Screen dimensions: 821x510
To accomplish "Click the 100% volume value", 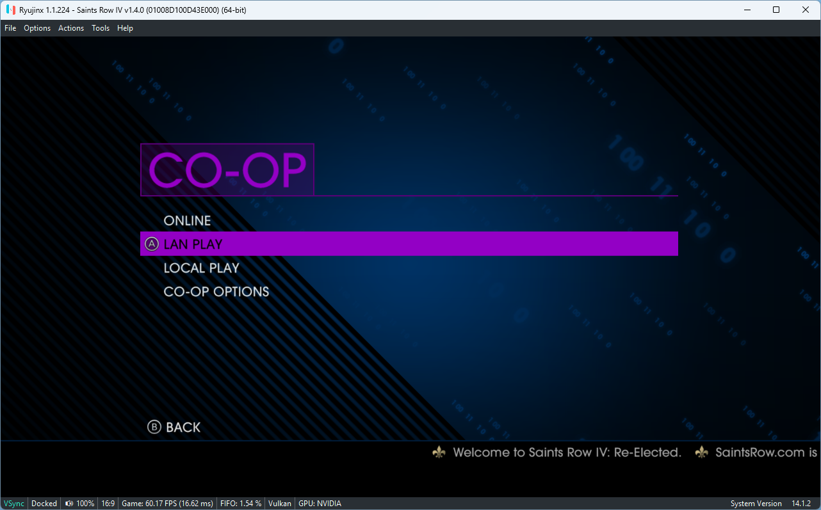I will pos(85,504).
